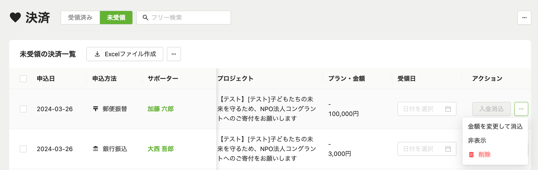538x170 pixels.
Task: Check the 大西 吾郎 row checkbox
Action: (23, 149)
